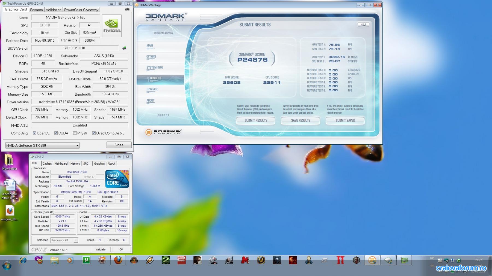The width and height of the screenshot is (492, 276).
Task: Open the SPD tab in CPU-Z
Action: tap(86, 163)
